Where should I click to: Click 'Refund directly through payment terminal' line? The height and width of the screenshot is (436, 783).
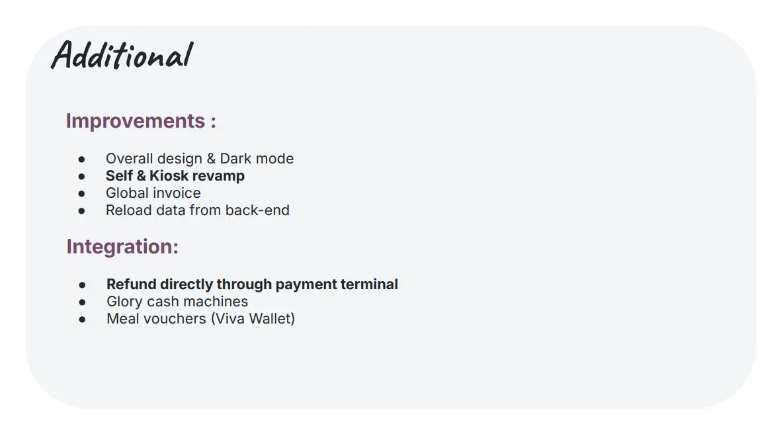click(x=252, y=284)
